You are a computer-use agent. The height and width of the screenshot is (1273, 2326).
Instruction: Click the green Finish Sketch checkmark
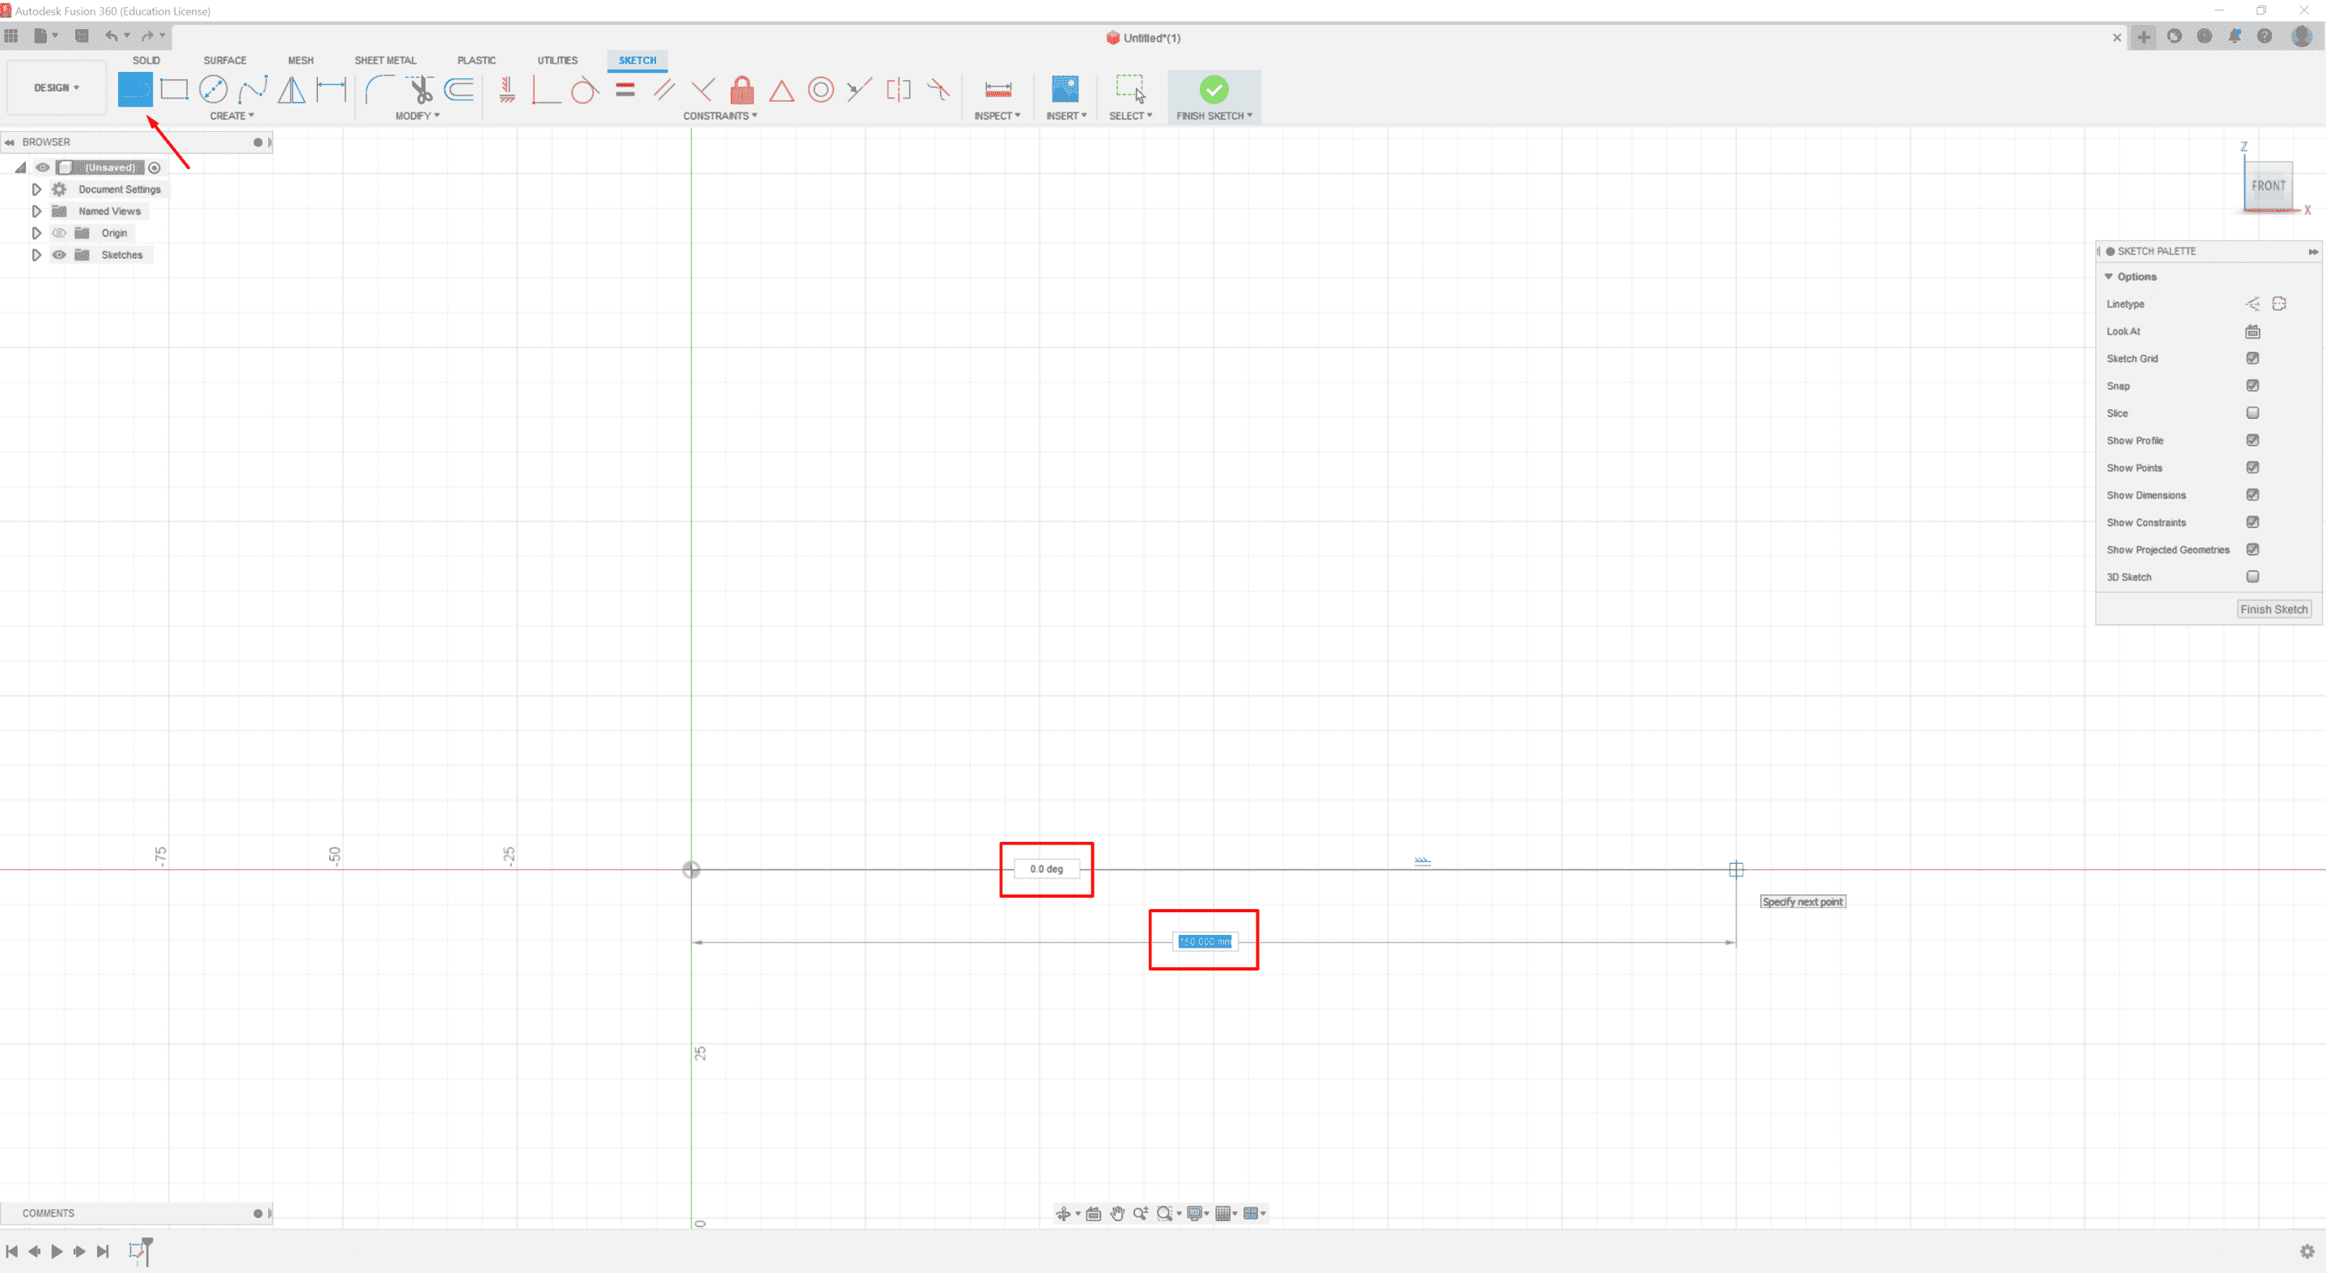pos(1214,88)
